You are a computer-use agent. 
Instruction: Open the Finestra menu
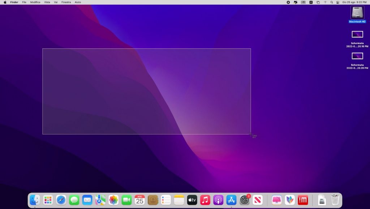pos(66,2)
